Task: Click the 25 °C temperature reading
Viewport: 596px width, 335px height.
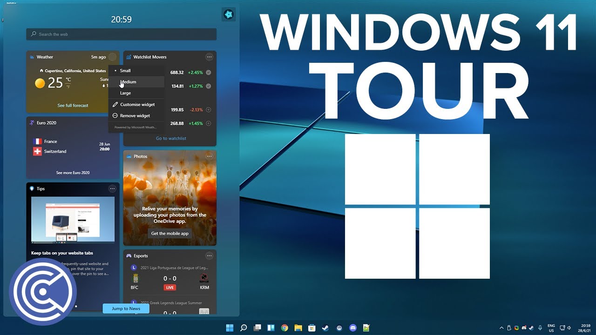Action: click(59, 83)
